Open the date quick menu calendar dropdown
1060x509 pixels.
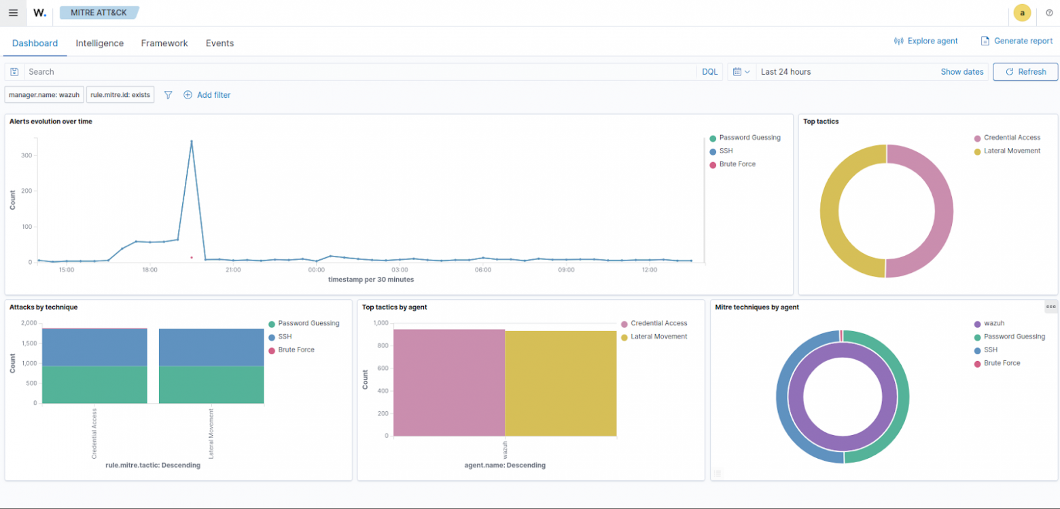pos(741,72)
